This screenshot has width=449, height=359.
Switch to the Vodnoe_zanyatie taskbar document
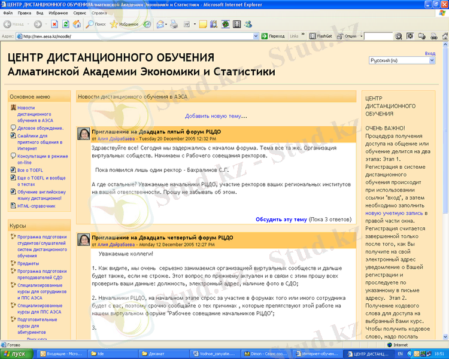tap(214, 354)
